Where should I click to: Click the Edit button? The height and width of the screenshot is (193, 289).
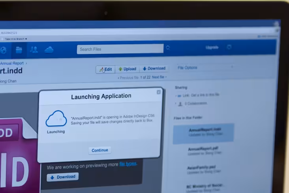click(105, 70)
